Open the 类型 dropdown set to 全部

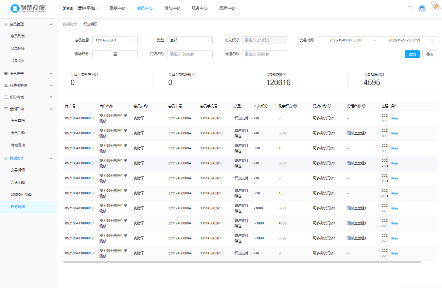(x=190, y=40)
